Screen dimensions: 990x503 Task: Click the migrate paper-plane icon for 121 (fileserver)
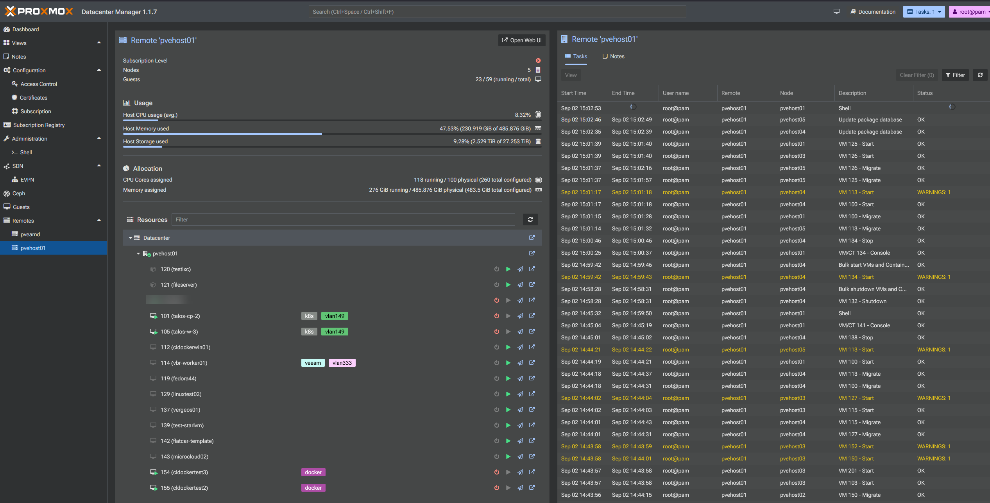(x=520, y=285)
